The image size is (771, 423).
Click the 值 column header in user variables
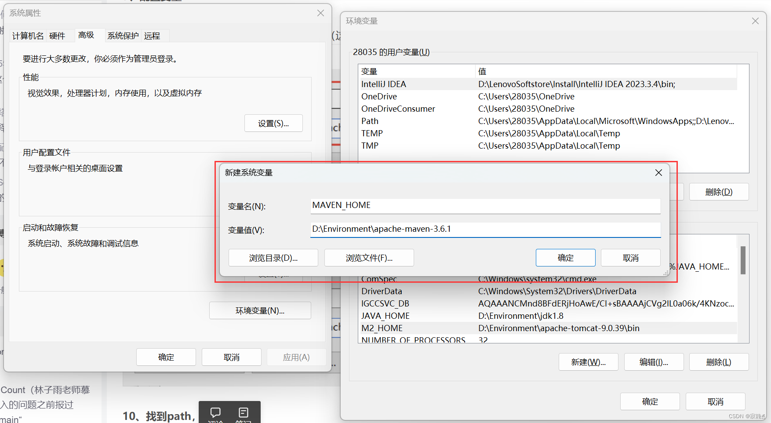click(x=607, y=71)
